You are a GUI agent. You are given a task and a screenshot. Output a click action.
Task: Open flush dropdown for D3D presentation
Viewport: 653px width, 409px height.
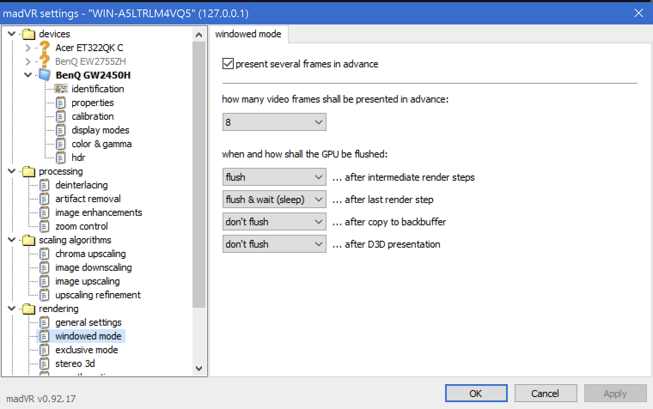click(274, 244)
